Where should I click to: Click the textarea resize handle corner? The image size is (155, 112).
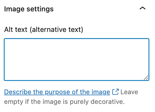coord(146,78)
